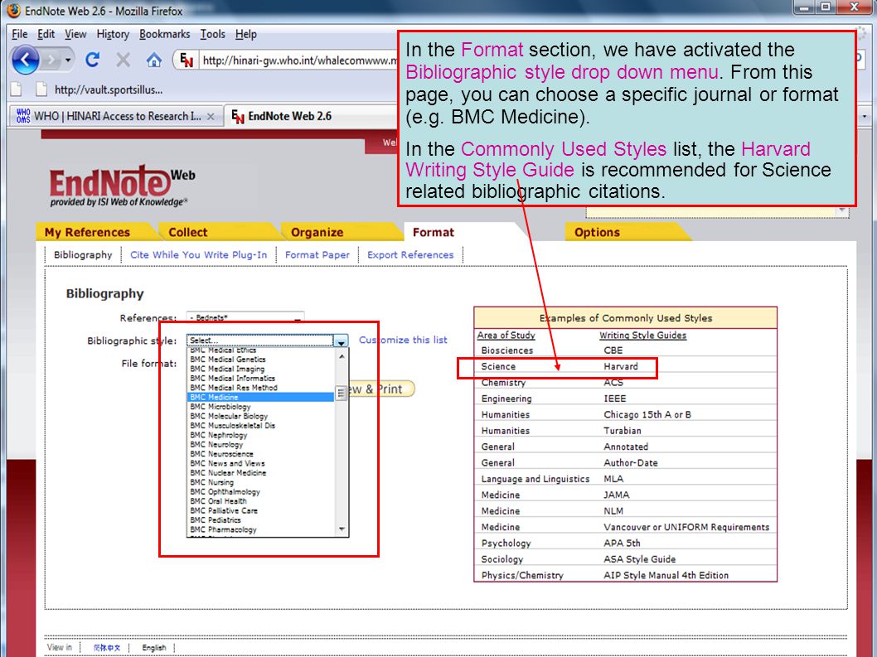Switch to WHO HINARI Access to Research tab
The image size is (877, 657).
click(x=116, y=116)
